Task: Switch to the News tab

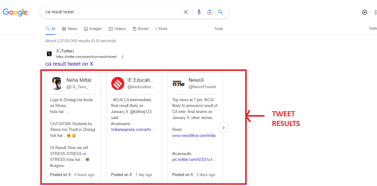Action: pyautogui.click(x=69, y=29)
